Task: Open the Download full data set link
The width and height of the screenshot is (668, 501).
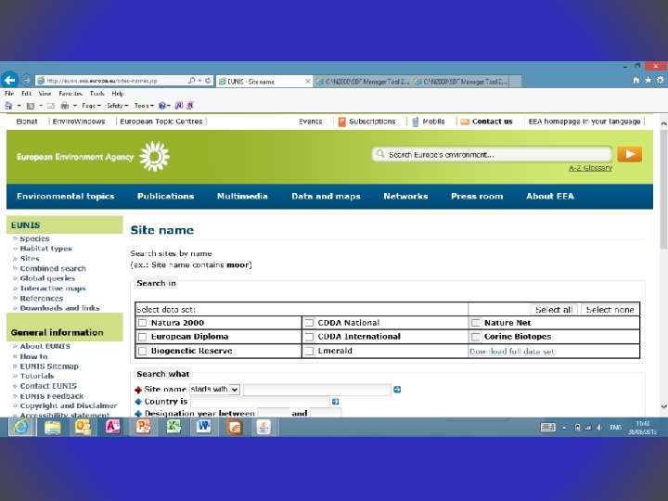Action: [x=511, y=352]
